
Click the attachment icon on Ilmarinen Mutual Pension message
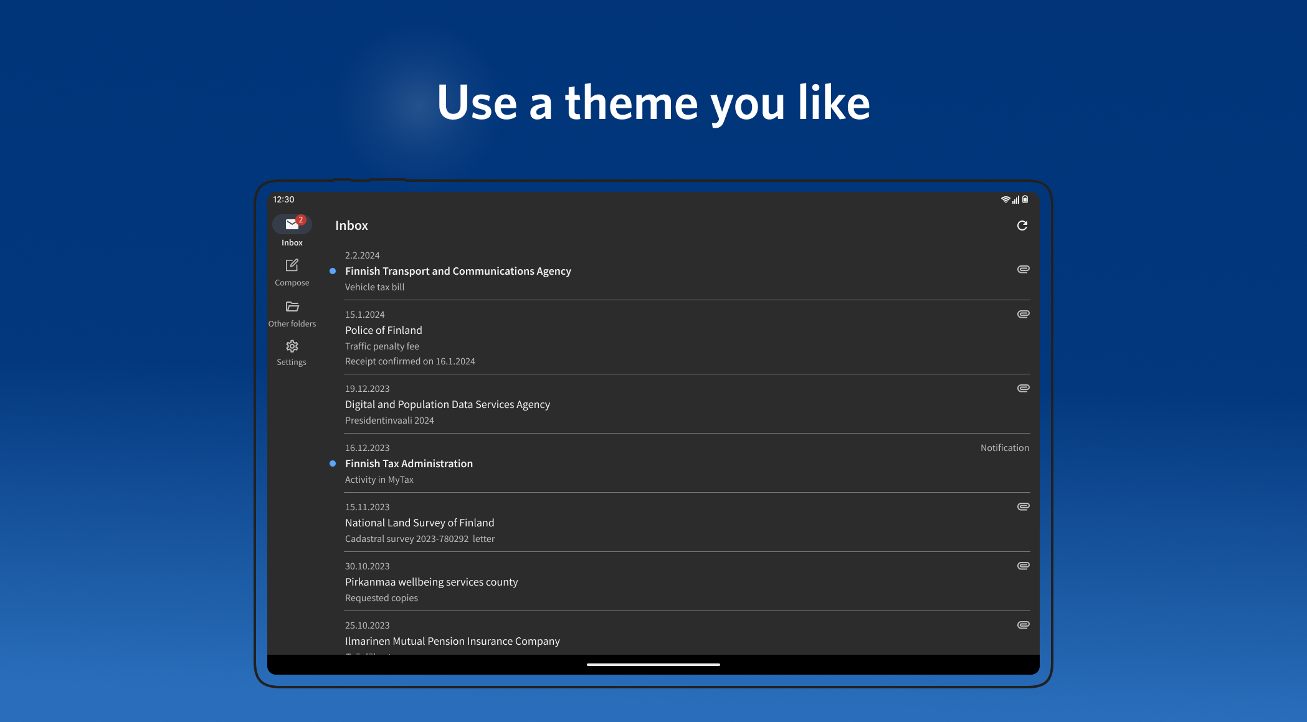[x=1023, y=625]
